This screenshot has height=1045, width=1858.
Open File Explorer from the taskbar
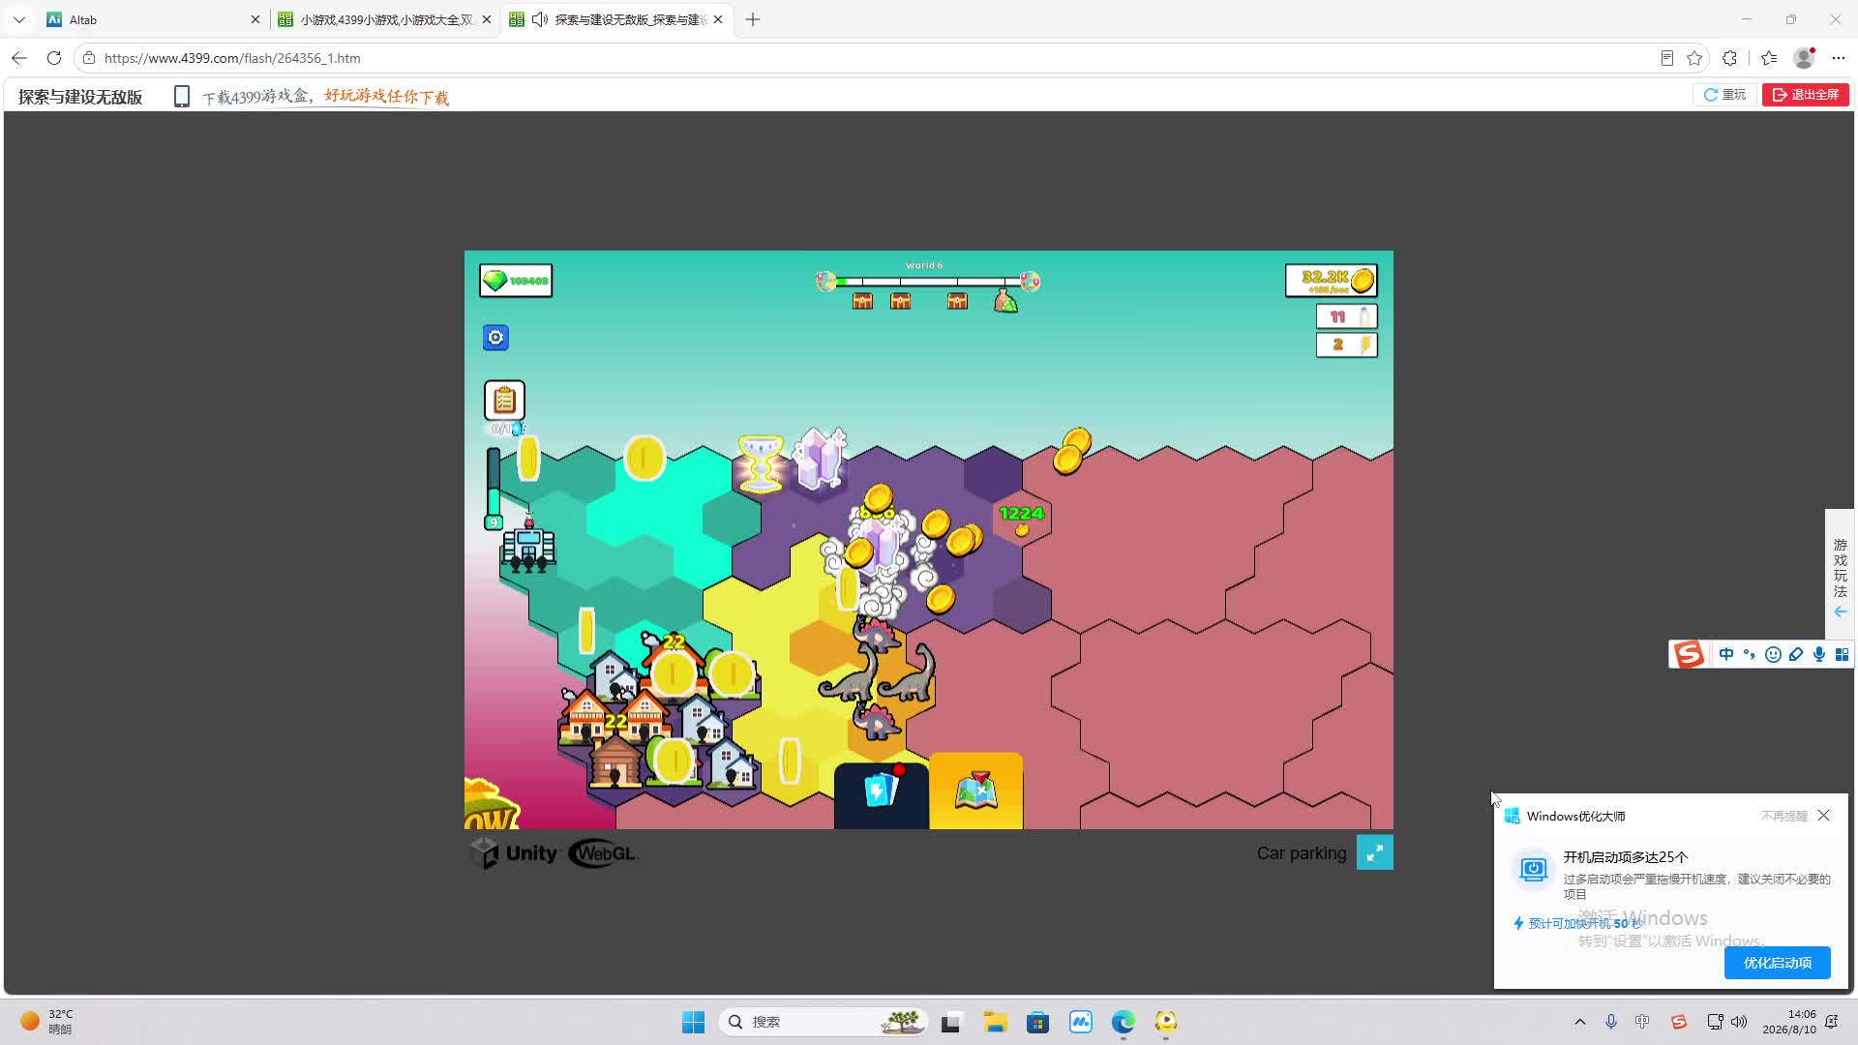pyautogui.click(x=995, y=1022)
